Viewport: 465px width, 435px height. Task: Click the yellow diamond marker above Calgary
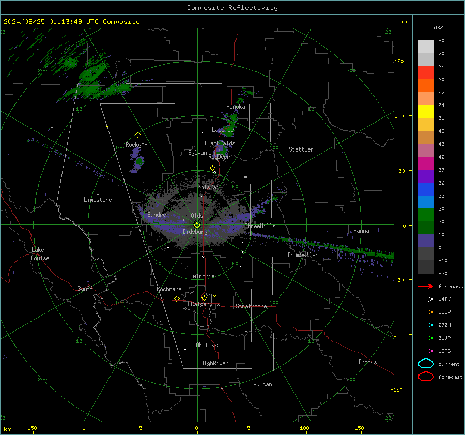[x=204, y=298]
